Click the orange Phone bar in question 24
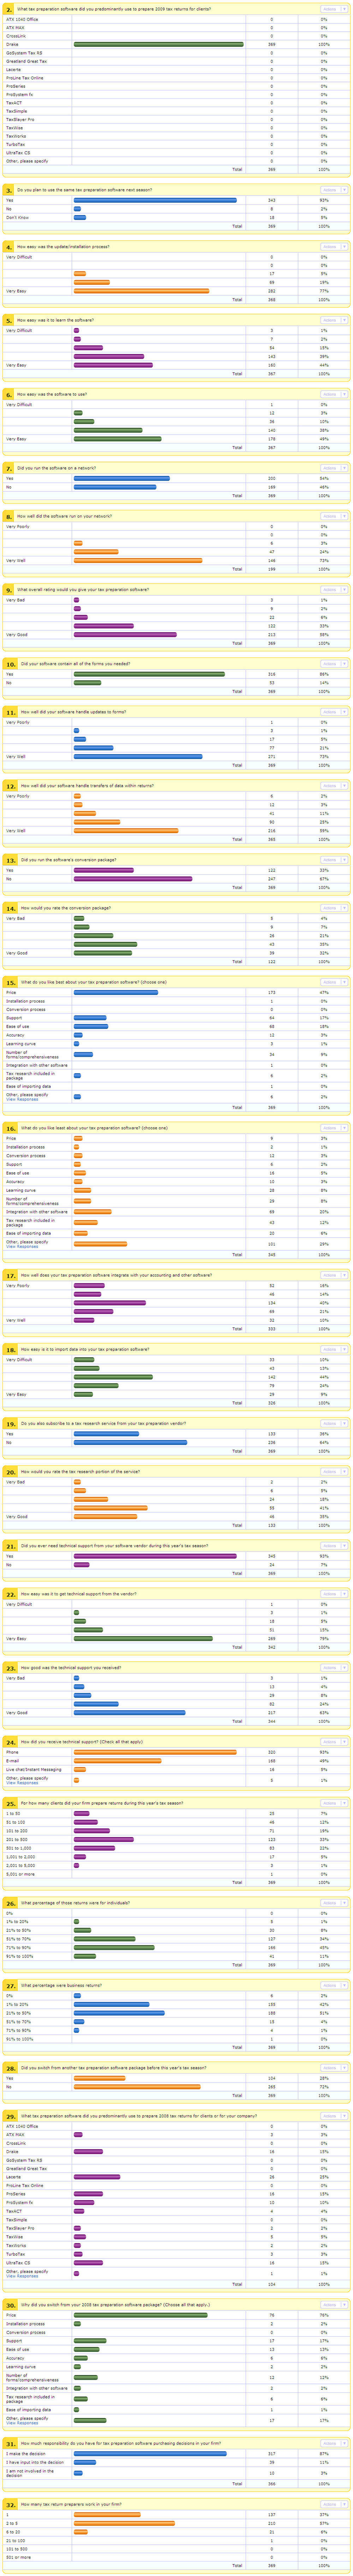The height and width of the screenshot is (2576, 353). pyautogui.click(x=155, y=1752)
